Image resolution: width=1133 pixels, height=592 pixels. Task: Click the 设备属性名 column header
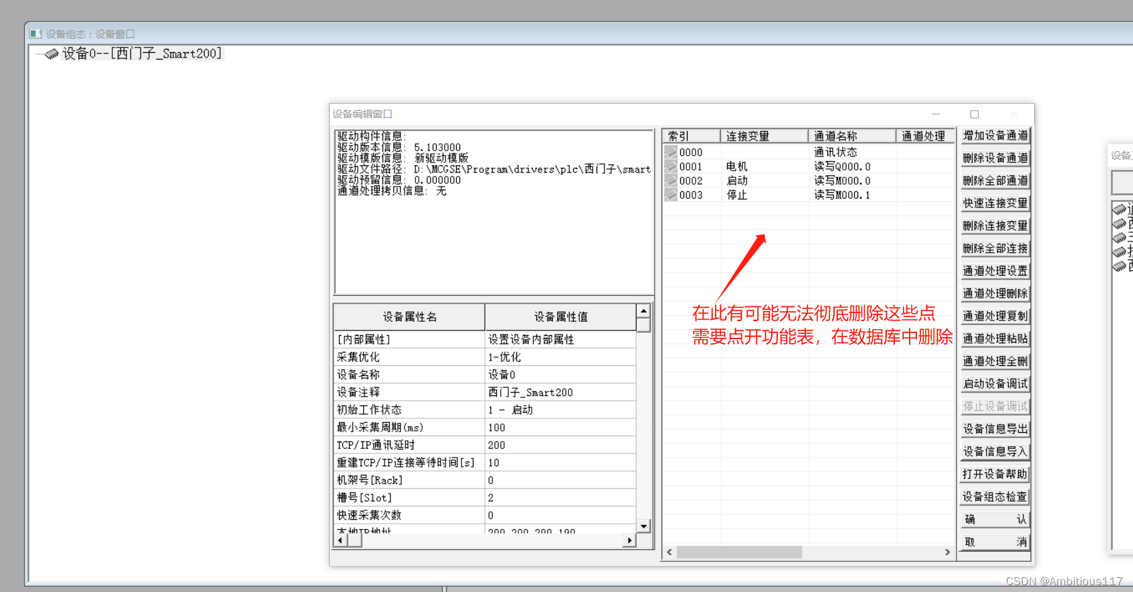tap(409, 316)
